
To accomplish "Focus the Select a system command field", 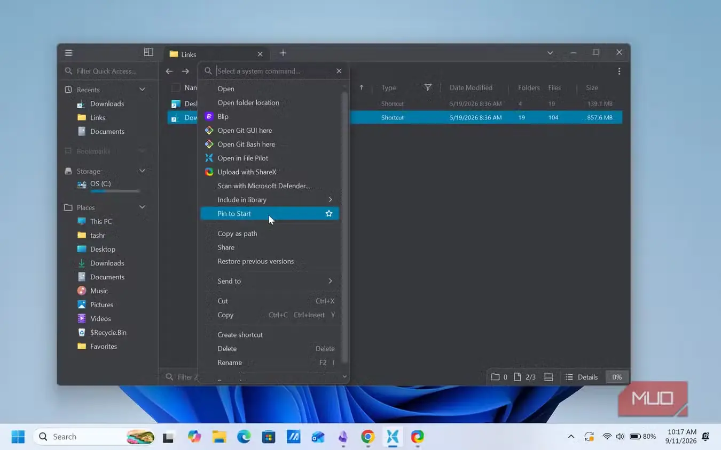I will pyautogui.click(x=273, y=71).
